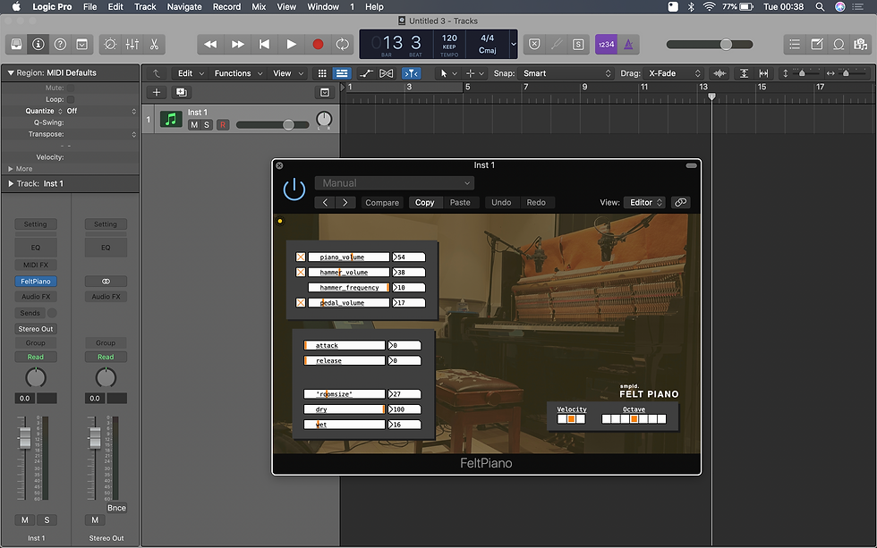The width and height of the screenshot is (877, 548).
Task: Click the instrument icon of track Inst 1
Action: tap(171, 119)
